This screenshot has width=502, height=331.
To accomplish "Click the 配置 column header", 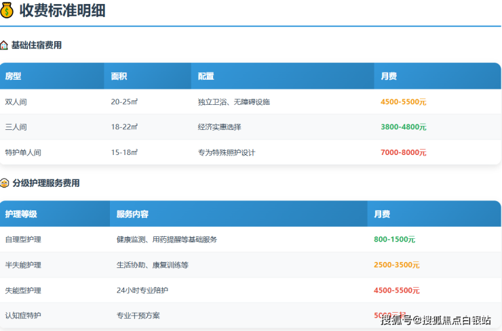I will tap(206, 76).
